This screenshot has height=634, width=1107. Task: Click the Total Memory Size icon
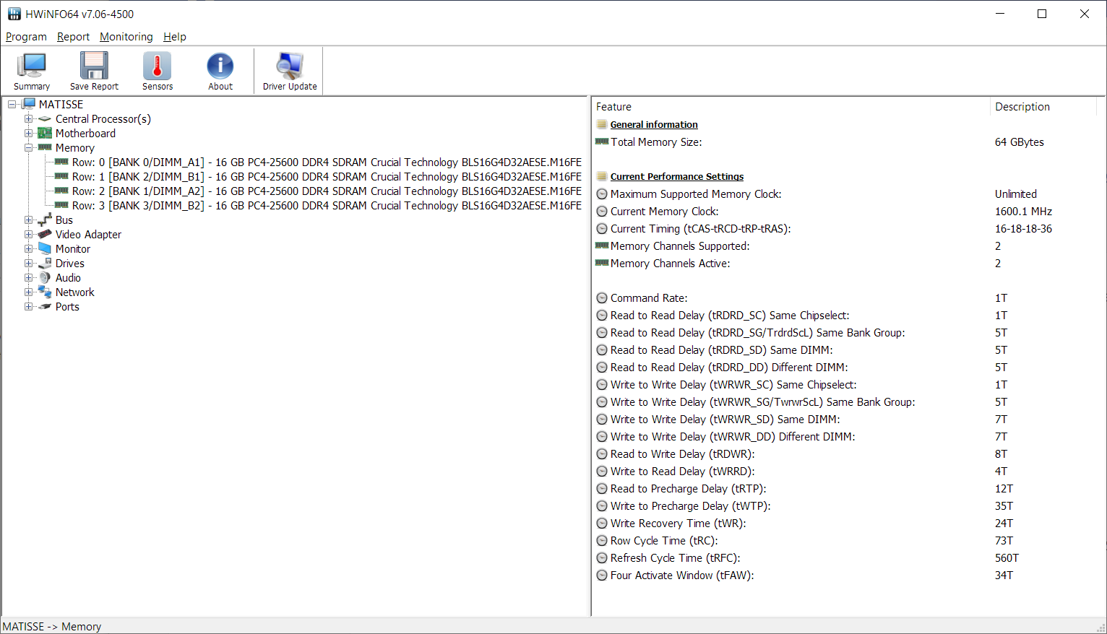point(602,142)
